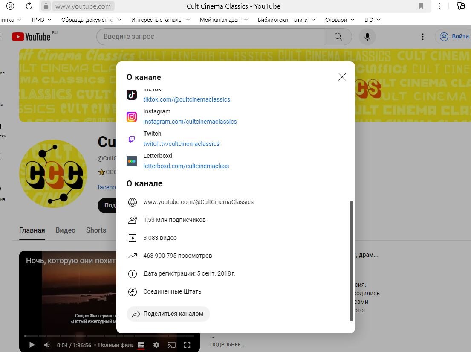Open letterboxd.com/cultcinemaclass link
The height and width of the screenshot is (352, 471).
(x=186, y=166)
